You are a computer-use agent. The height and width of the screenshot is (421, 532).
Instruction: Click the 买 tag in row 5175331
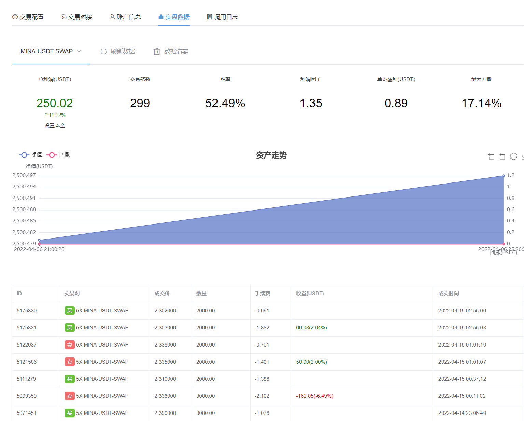tap(70, 328)
